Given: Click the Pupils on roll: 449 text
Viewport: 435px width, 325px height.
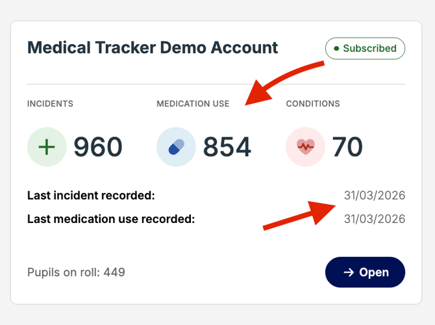Looking at the screenshot, I should click(x=76, y=272).
